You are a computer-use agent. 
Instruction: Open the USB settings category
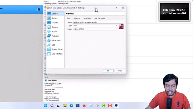tap(55, 45)
